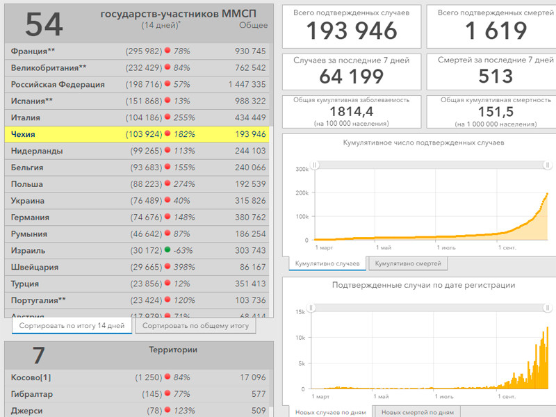The width and height of the screenshot is (556, 417).
Task: Click the red trend dot beside Италия
Action: (x=167, y=117)
